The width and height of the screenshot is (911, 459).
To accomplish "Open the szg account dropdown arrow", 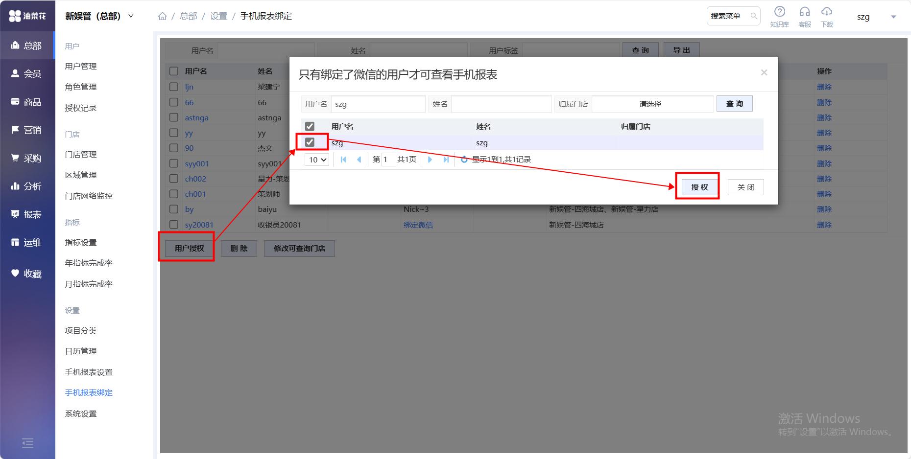I will [x=893, y=17].
